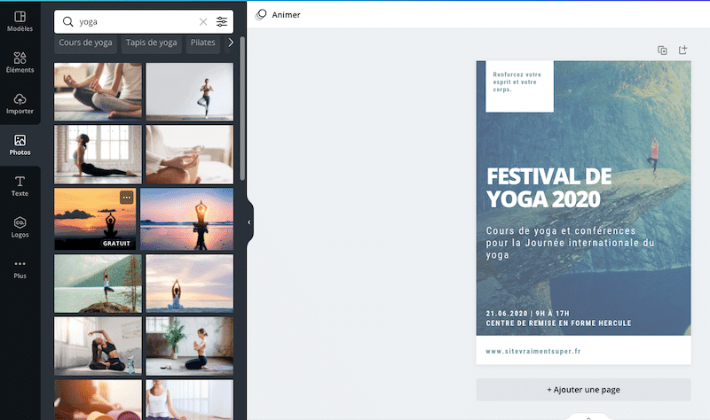Open the Modèles sidebar panel
Viewport: 710px width, 420px height.
(20, 21)
